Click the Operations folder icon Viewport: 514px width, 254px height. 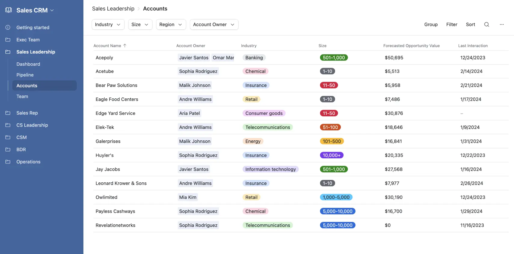point(8,162)
